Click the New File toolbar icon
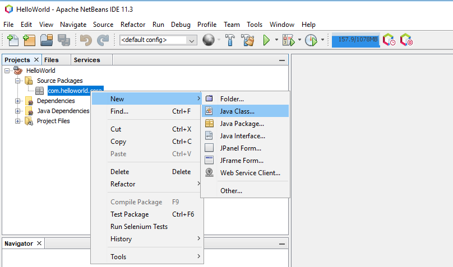 click(x=12, y=40)
